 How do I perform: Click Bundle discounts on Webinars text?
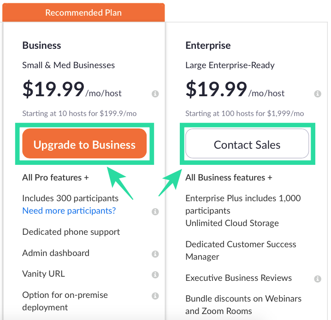tap(243, 299)
